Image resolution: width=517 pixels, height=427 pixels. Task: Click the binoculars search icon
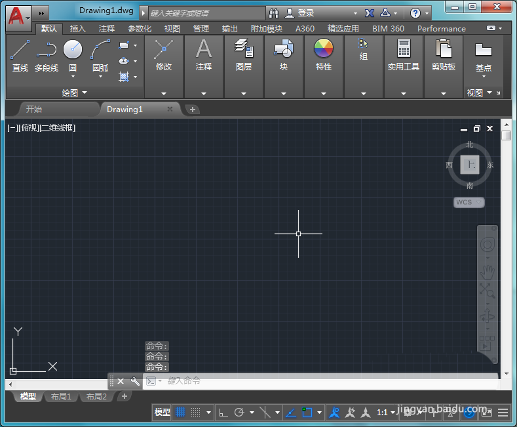click(274, 13)
